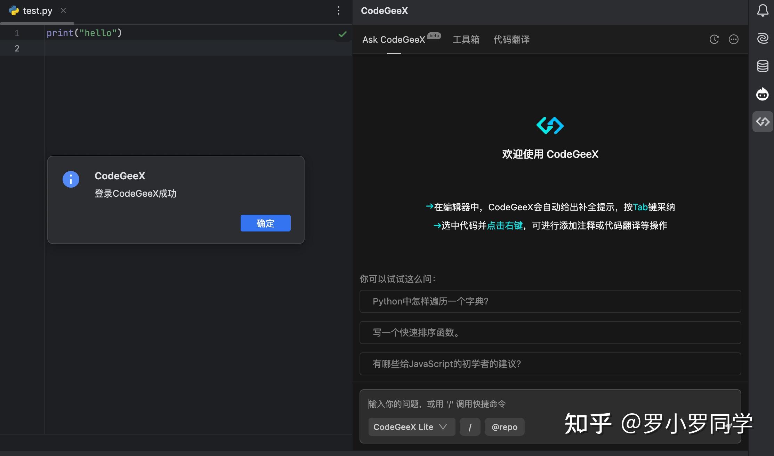Click the swirl mentions icon in right sidebar

click(x=763, y=39)
